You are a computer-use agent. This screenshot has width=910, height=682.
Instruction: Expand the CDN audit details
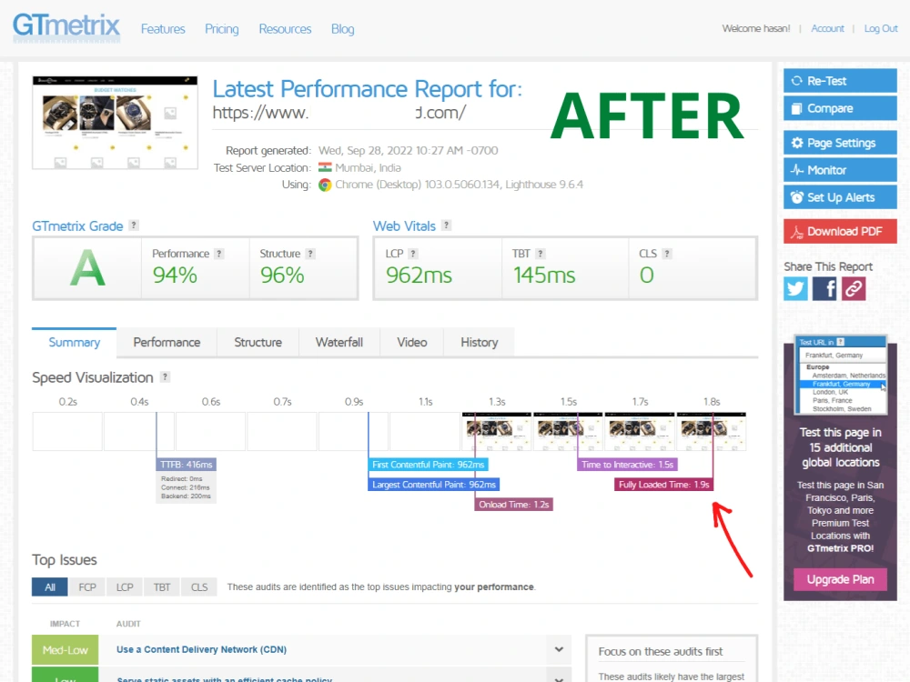point(559,649)
